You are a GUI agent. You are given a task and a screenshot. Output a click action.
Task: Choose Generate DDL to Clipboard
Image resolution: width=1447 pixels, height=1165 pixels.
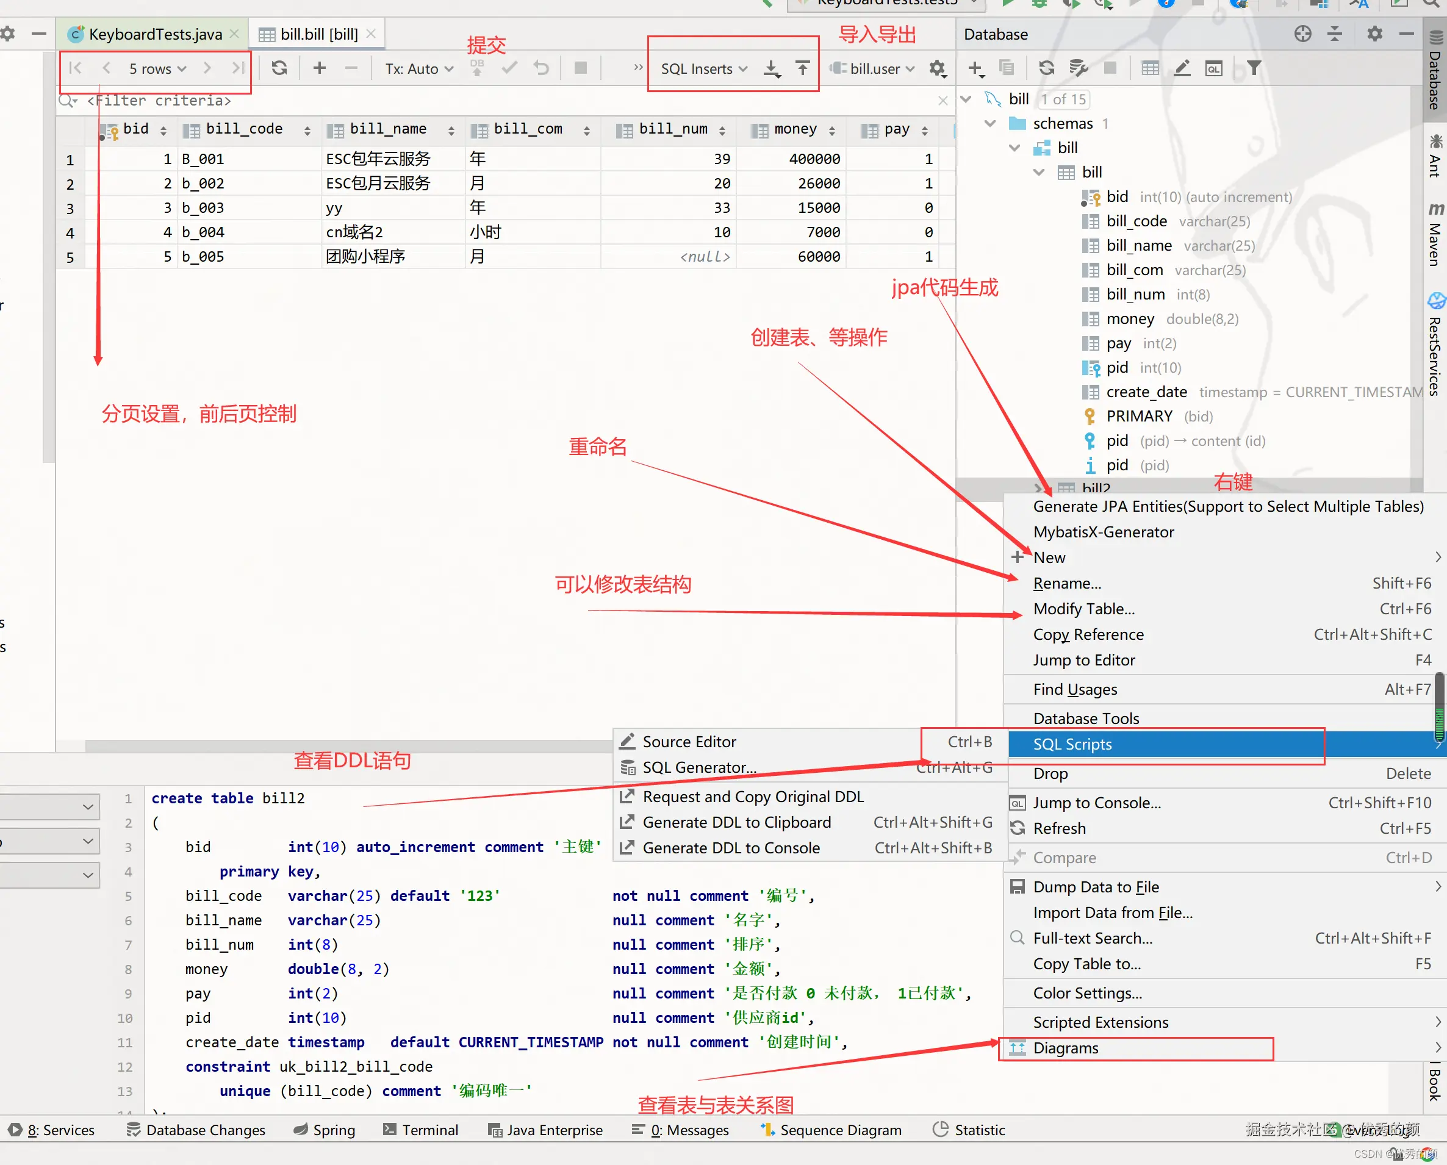[736, 822]
